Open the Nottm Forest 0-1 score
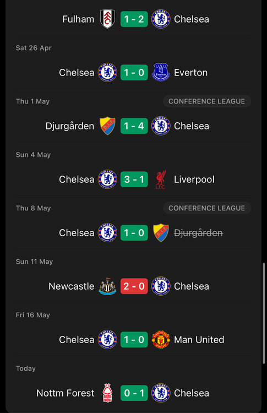This screenshot has width=267, height=413. tap(134, 393)
